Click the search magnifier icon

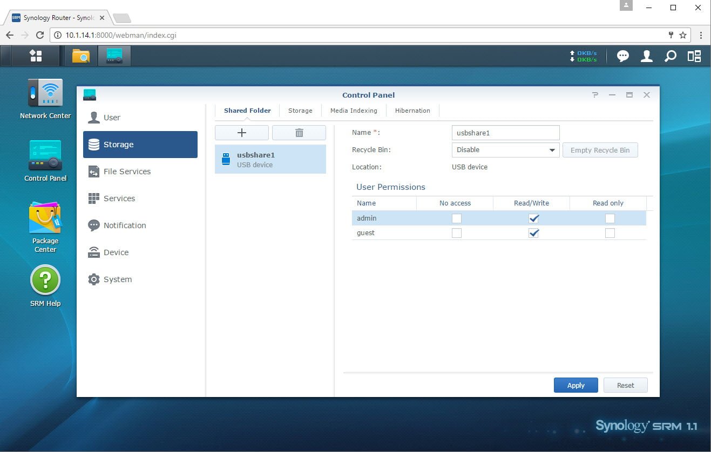(x=670, y=56)
